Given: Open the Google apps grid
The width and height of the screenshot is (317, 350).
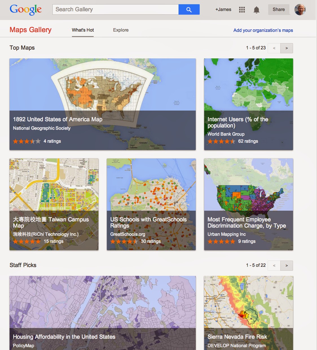Looking at the screenshot, I should [x=242, y=10].
